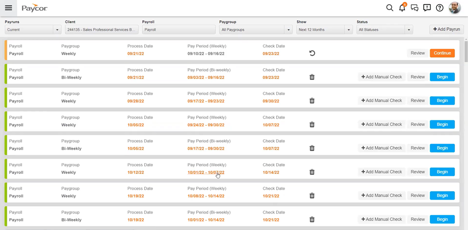Open the Paygroup filter dropdown

(256, 30)
